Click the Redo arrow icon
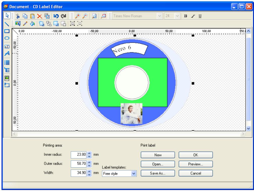This screenshot has height=191, width=254. coord(63,16)
